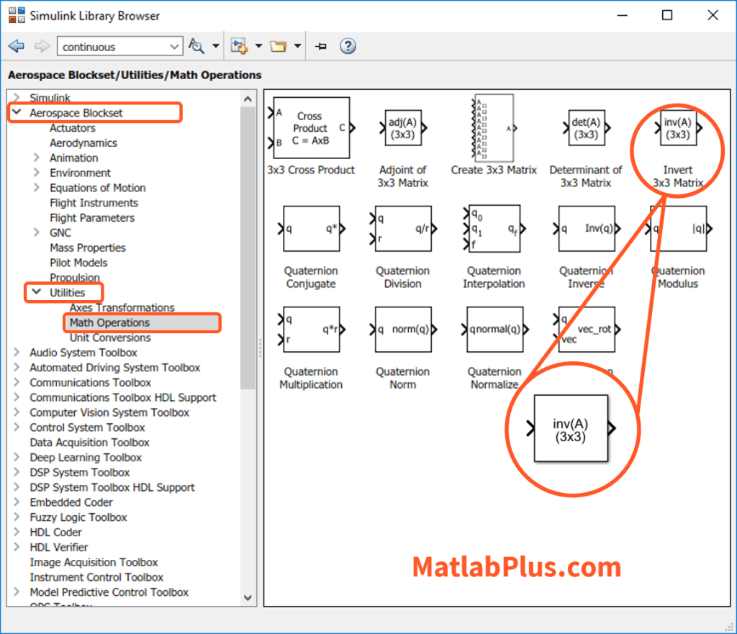The height and width of the screenshot is (634, 737).
Task: Collapse the Aerospace Blockset node
Action: [17, 112]
